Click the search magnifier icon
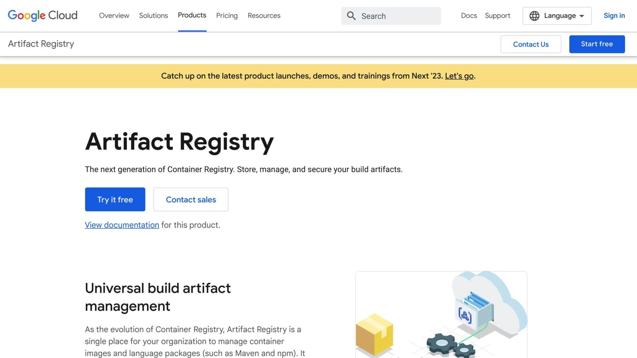 pyautogui.click(x=351, y=16)
